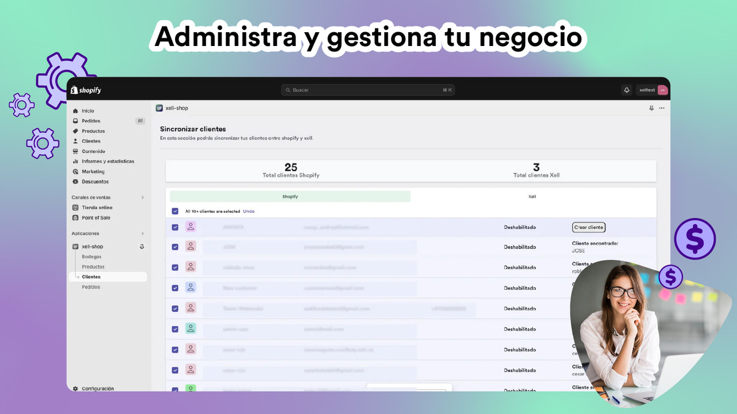The image size is (737, 414).
Task: Open the three-dot more options menu in the header
Action: coord(662,108)
